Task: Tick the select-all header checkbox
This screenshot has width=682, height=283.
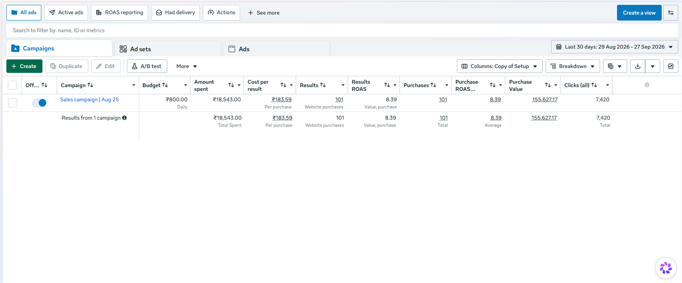Action: coord(12,85)
